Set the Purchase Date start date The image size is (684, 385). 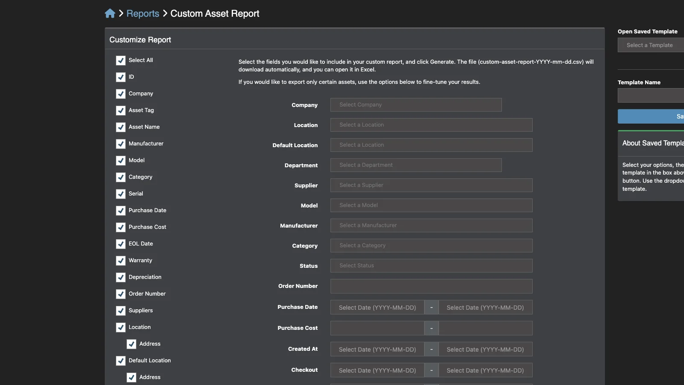[x=377, y=307]
